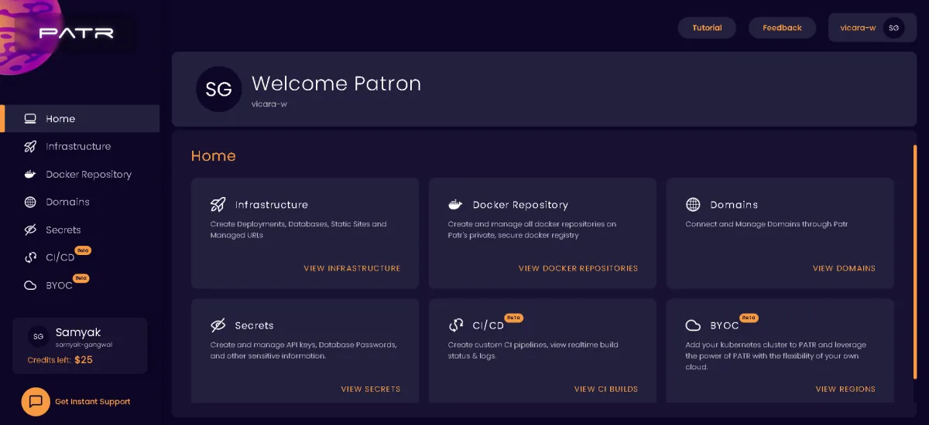Follow the VIEW CI BUILDS link

coord(605,389)
